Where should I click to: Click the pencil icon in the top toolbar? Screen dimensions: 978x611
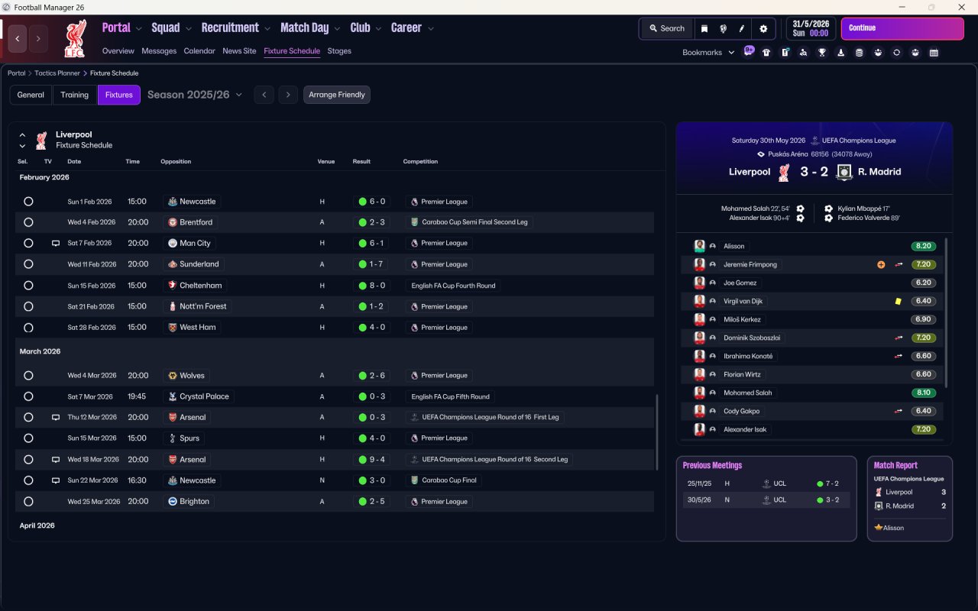point(742,28)
